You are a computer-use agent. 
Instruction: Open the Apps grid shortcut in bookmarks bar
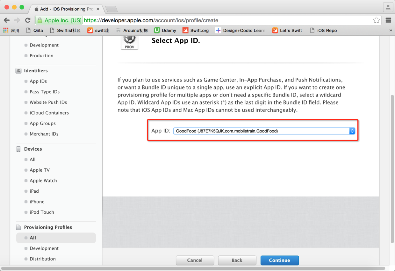[x=6, y=30]
